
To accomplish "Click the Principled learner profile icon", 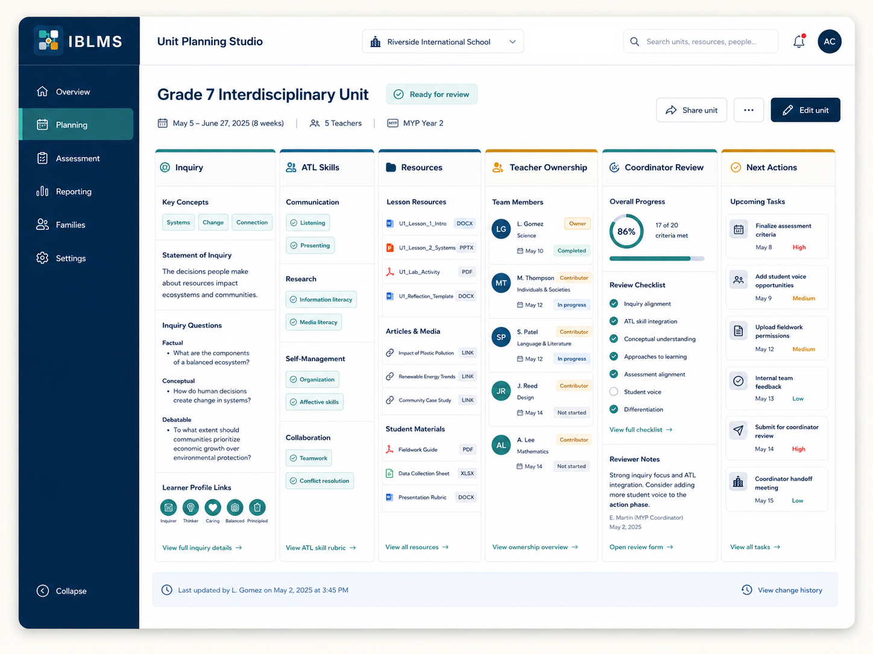I will (x=257, y=507).
